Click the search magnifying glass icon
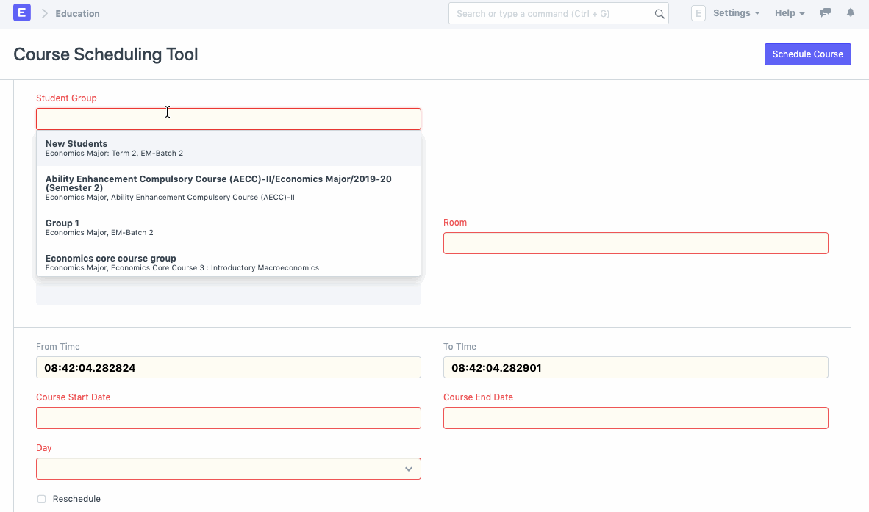The height and width of the screenshot is (512, 869). pos(658,12)
